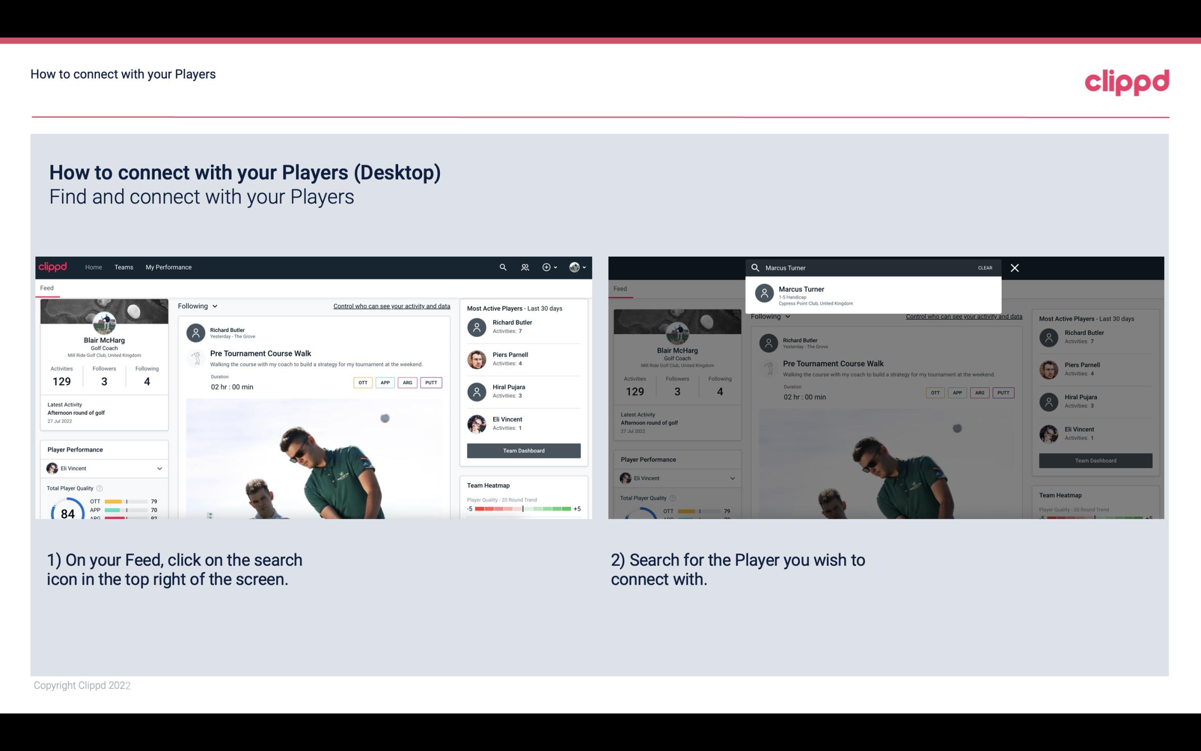Click the PUTT performance tag icon
Image resolution: width=1201 pixels, height=751 pixels.
(431, 382)
